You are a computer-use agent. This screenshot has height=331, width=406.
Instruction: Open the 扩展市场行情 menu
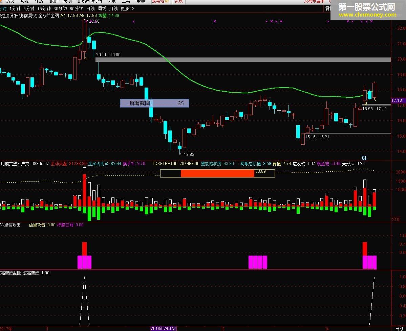tap(90, 1)
